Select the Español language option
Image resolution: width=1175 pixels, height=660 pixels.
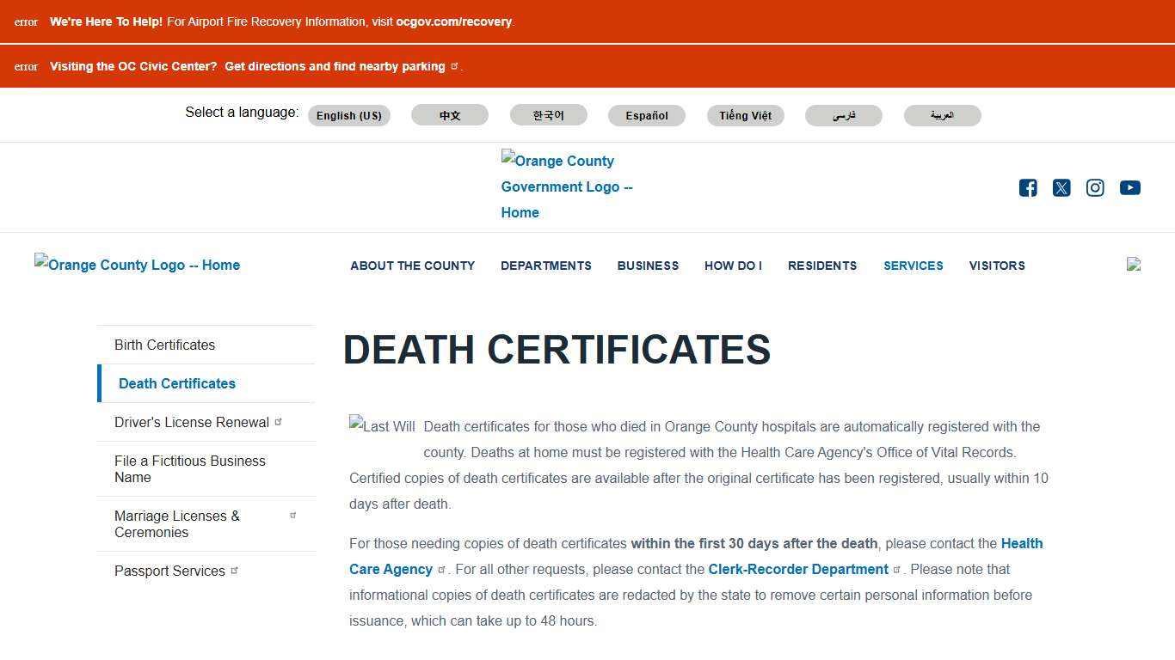pos(647,115)
